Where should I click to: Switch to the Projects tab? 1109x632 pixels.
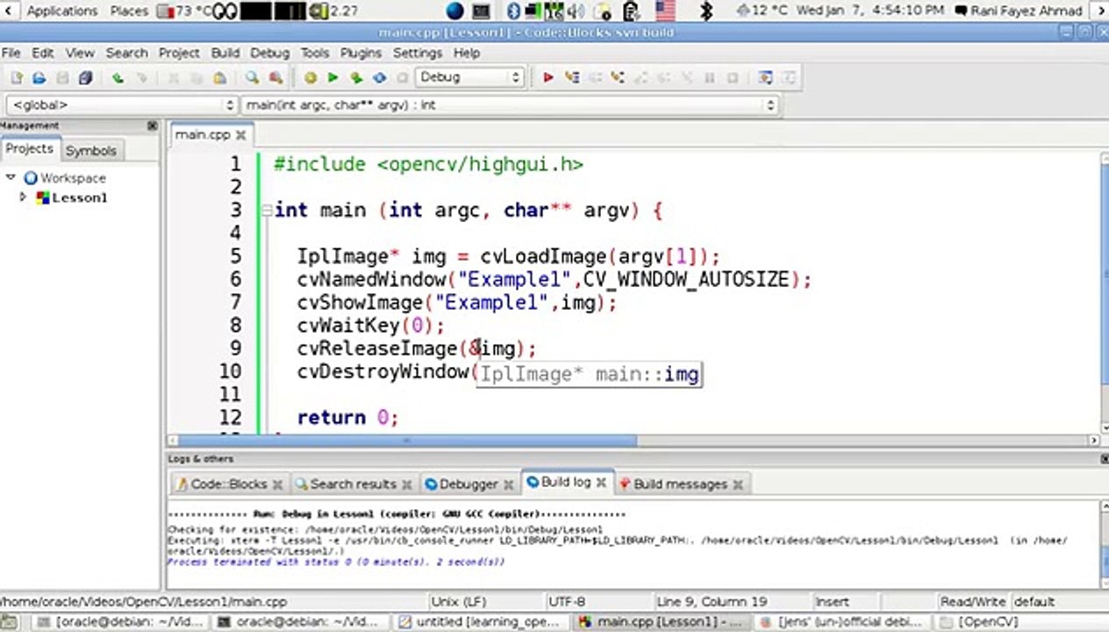(30, 149)
